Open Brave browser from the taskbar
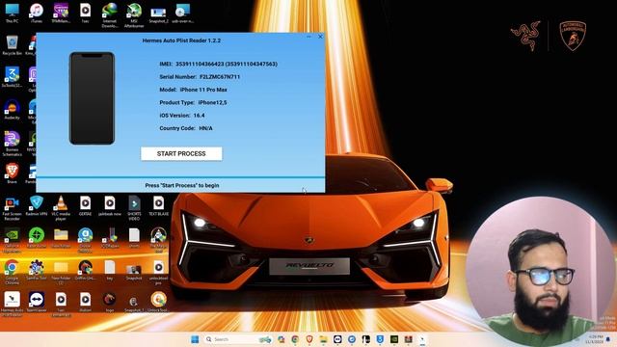The height and width of the screenshot is (347, 617). point(309,339)
